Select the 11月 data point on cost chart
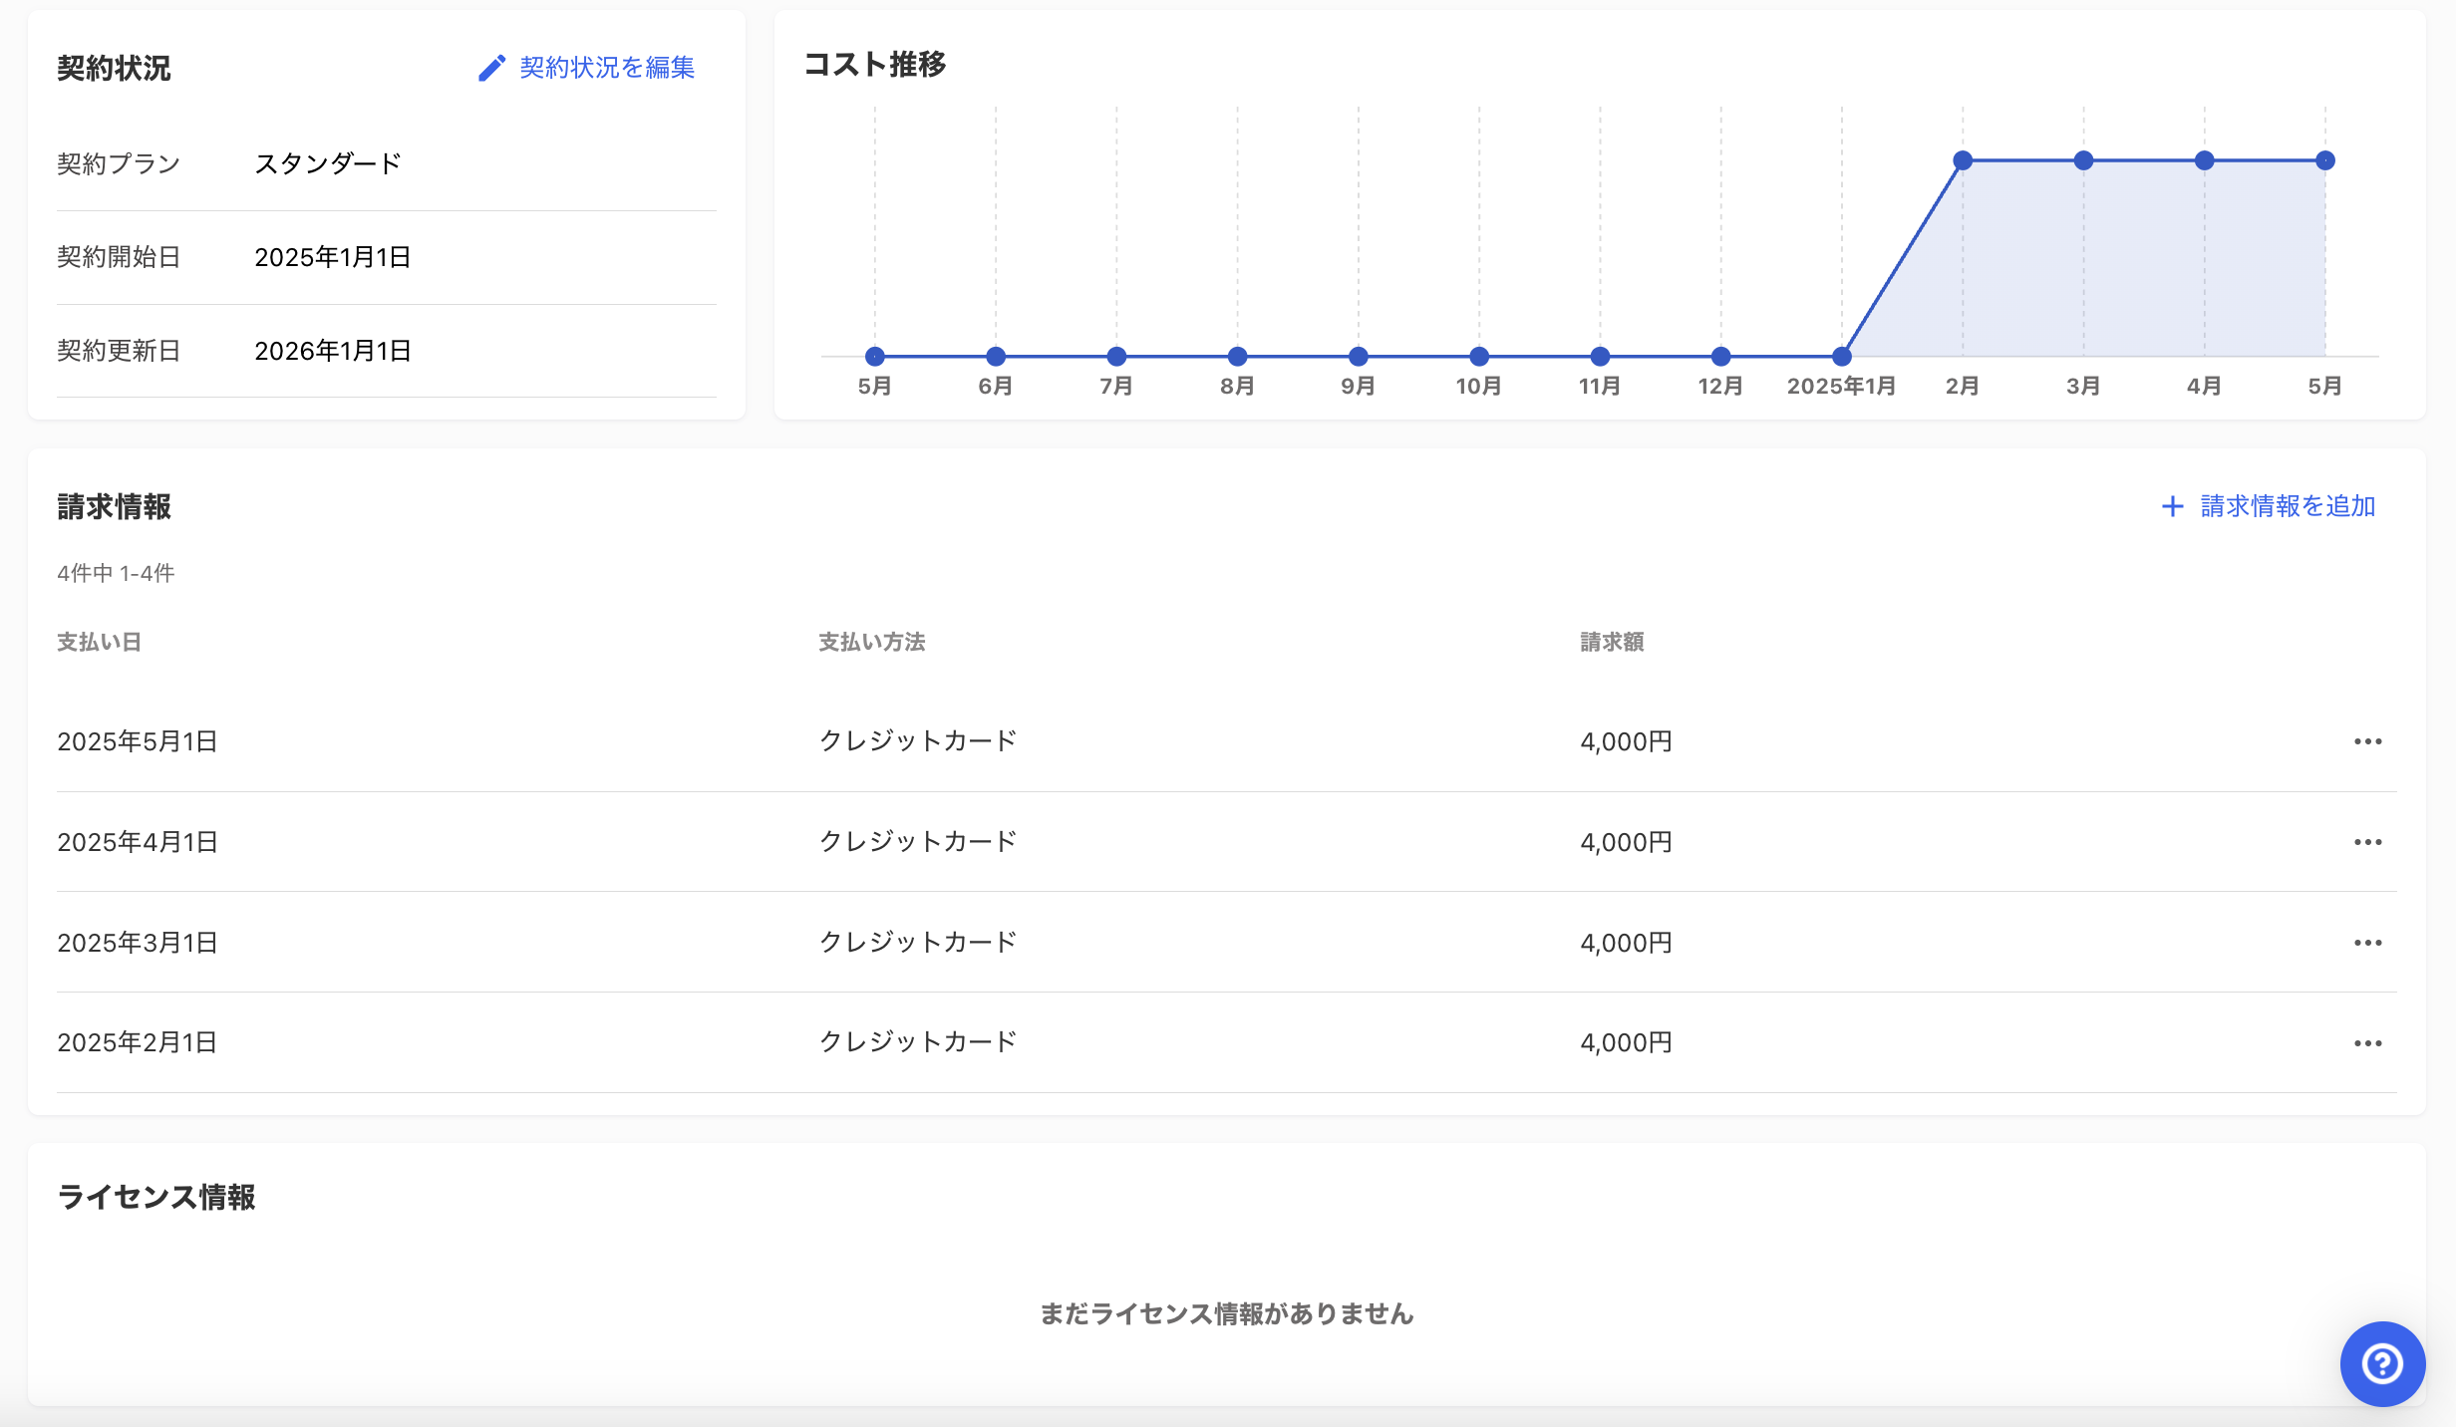2456x1427 pixels. pos(1601,356)
